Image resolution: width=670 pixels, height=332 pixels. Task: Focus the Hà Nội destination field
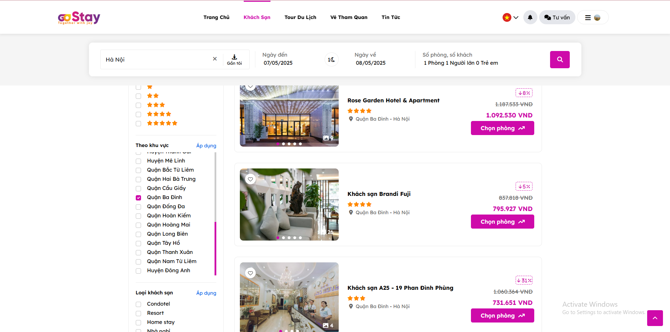pyautogui.click(x=157, y=59)
